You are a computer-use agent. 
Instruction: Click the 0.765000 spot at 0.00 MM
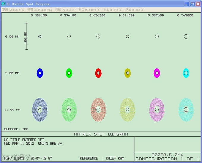(x=186, y=36)
